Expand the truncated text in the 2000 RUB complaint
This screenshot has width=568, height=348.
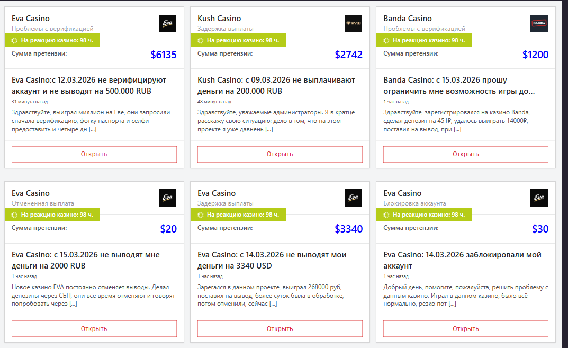(x=73, y=304)
